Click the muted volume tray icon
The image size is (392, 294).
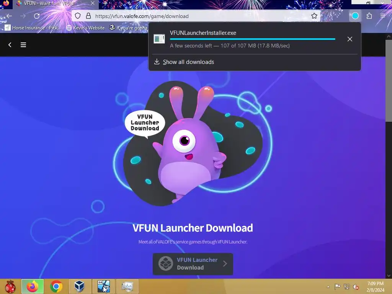[x=356, y=287]
